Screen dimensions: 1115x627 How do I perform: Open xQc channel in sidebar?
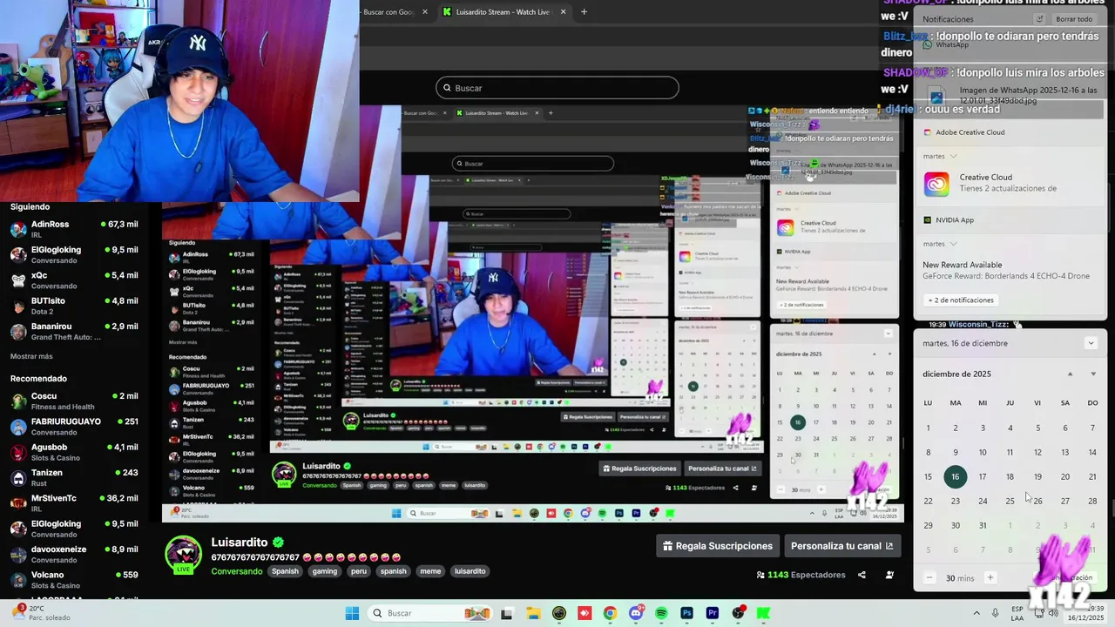[x=74, y=280]
